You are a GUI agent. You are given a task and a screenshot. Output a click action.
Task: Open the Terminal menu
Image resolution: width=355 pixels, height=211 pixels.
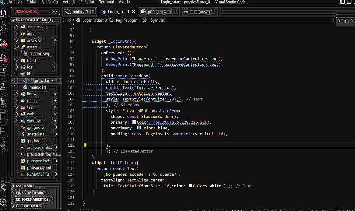107,2
